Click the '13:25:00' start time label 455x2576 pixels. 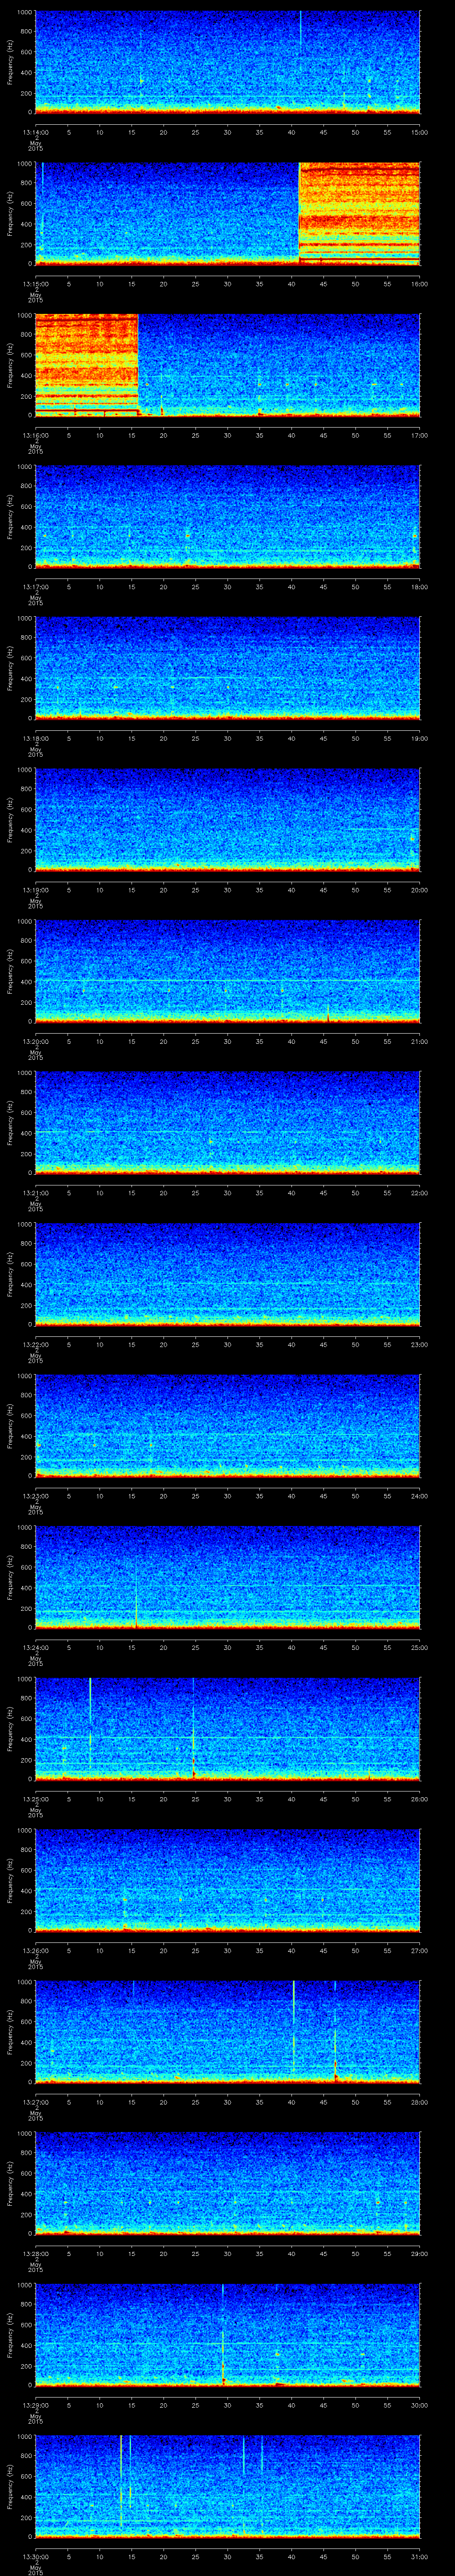35,1798
